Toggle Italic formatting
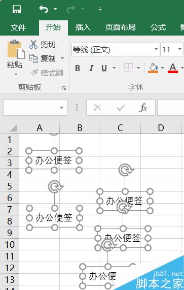Image resolution: width=184 pixels, height=290 pixels. [x=91, y=68]
